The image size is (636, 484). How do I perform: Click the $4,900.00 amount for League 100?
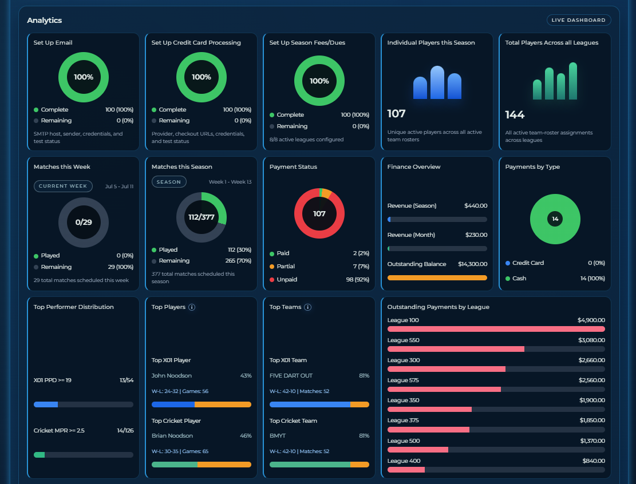coord(591,320)
